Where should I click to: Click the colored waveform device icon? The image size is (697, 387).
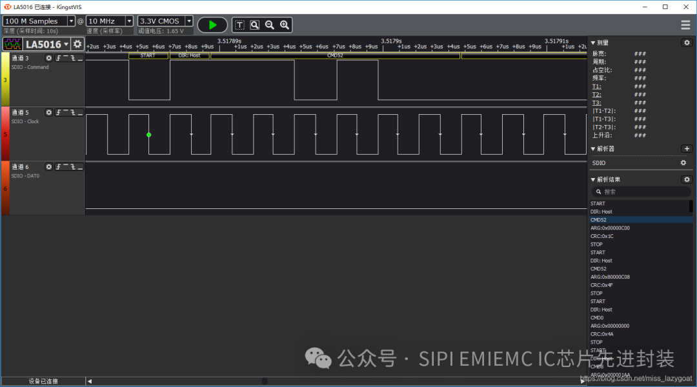pos(12,44)
